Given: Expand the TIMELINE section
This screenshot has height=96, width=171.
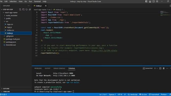Looking at the screenshot, I should point(6,91).
